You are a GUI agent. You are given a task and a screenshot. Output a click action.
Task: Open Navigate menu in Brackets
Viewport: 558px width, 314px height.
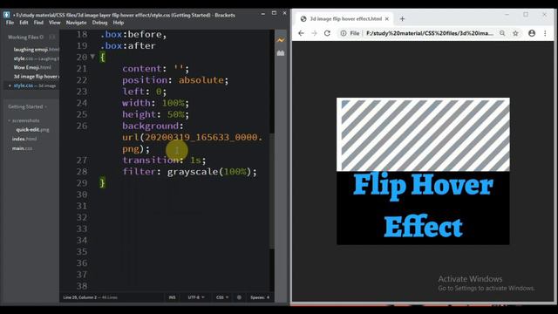coord(76,23)
